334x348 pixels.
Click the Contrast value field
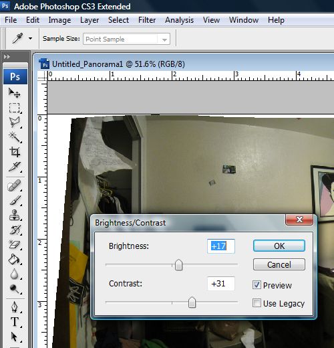[x=221, y=284]
